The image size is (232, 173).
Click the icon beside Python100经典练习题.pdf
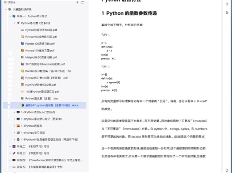coord(22,37)
